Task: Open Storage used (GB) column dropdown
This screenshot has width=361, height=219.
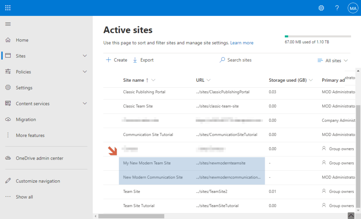Action: click(x=311, y=80)
